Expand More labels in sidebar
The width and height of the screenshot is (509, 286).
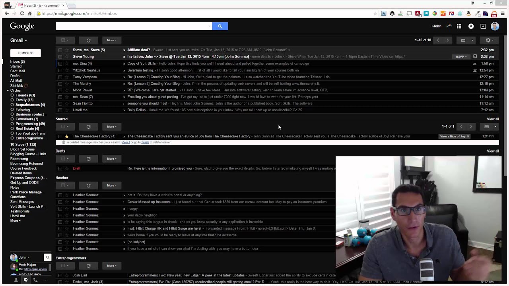pos(15,220)
